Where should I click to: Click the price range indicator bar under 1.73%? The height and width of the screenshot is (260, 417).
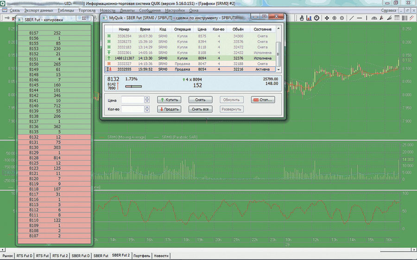[x=133, y=86]
